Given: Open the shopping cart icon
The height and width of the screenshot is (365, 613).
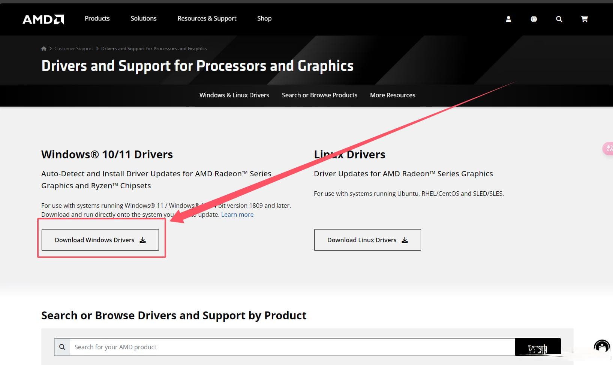Looking at the screenshot, I should (x=585, y=19).
